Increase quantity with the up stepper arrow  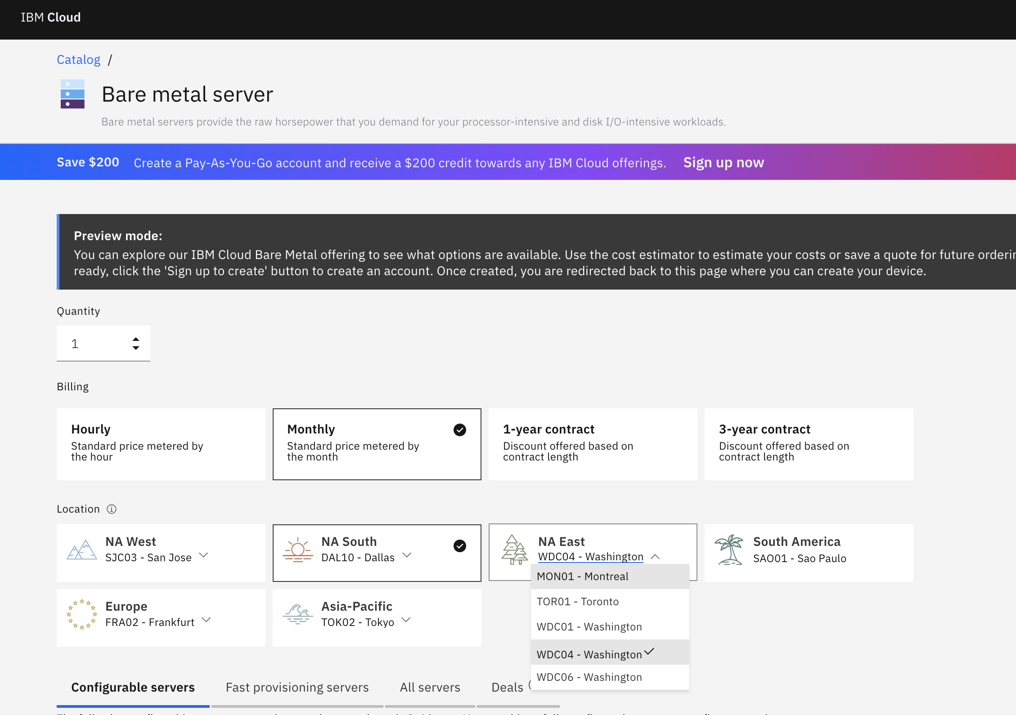coord(136,339)
